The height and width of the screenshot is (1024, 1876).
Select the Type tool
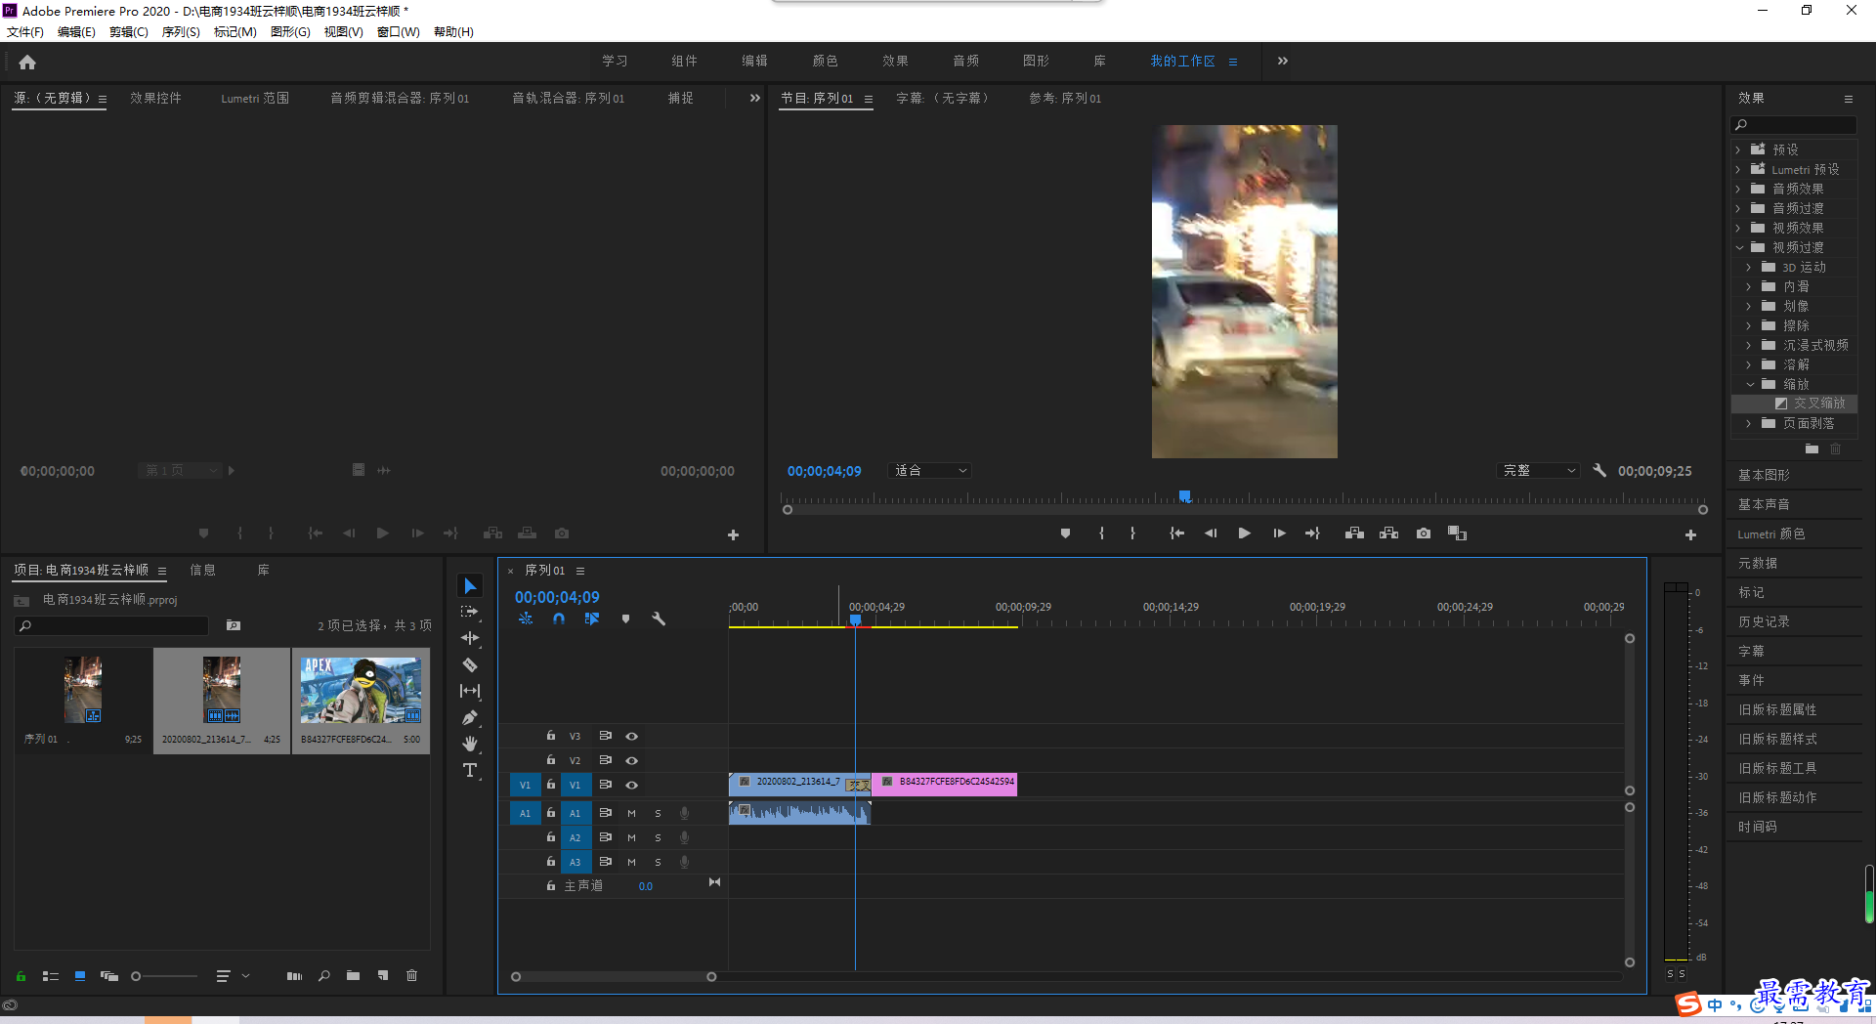tap(470, 770)
